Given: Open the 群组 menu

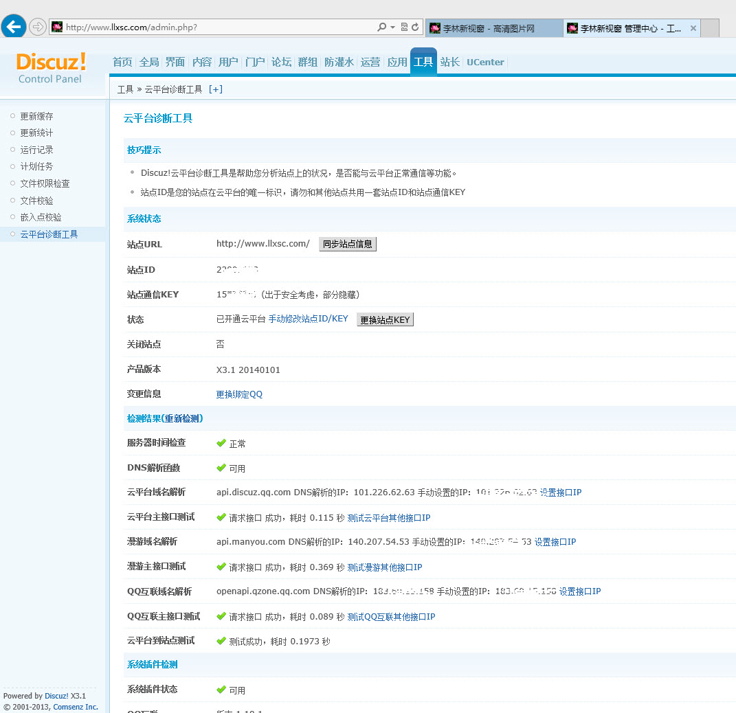Looking at the screenshot, I should point(307,62).
